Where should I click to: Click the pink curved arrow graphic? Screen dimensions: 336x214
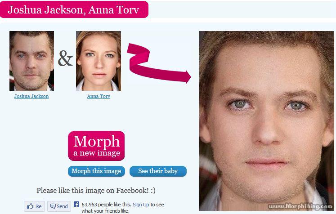[x=159, y=63]
